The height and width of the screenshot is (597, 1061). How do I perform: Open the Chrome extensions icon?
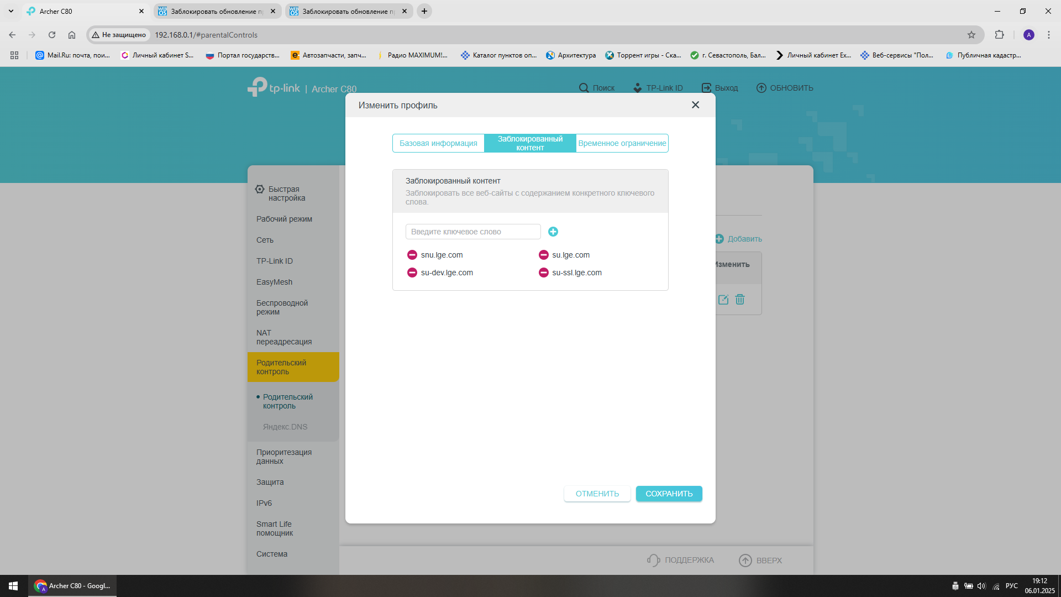tap(999, 35)
